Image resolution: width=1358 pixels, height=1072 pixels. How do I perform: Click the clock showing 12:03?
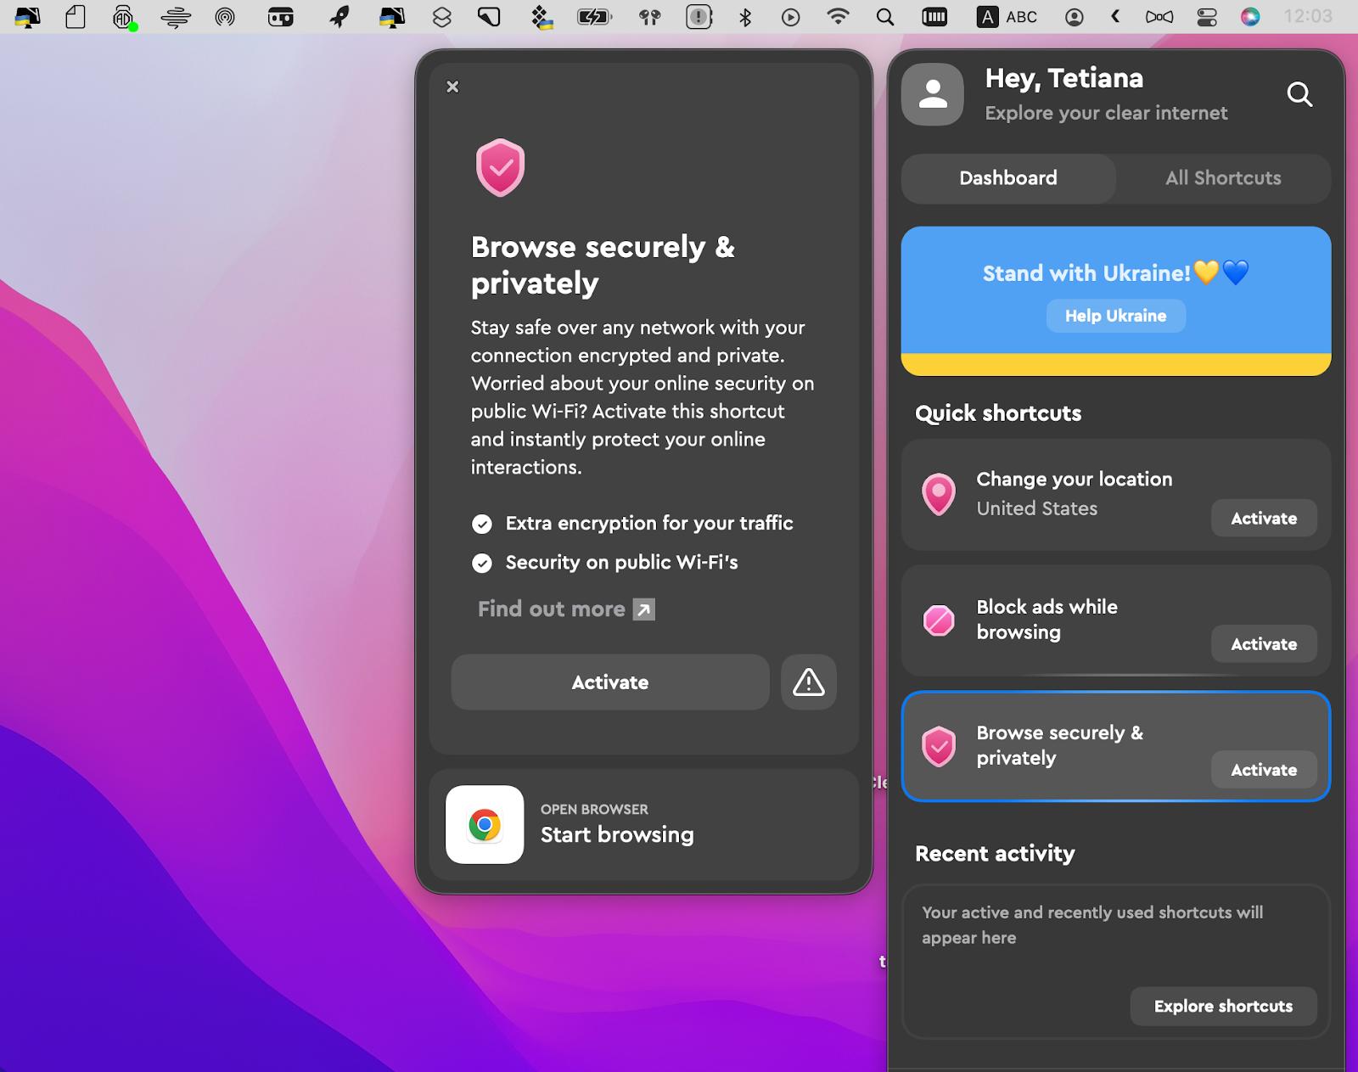[1308, 16]
